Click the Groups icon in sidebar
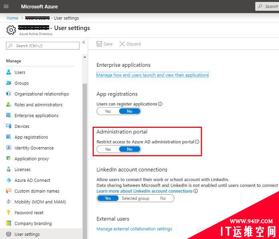The height and width of the screenshot is (239, 279). click(x=8, y=83)
